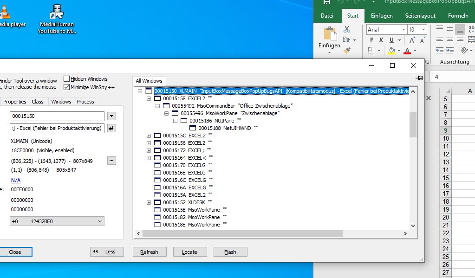Click the ellipsis button beside window rectangle
The height and width of the screenshot is (278, 475).
(111, 161)
